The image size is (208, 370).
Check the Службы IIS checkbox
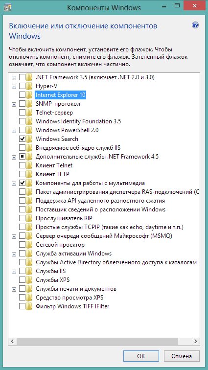click(x=22, y=271)
